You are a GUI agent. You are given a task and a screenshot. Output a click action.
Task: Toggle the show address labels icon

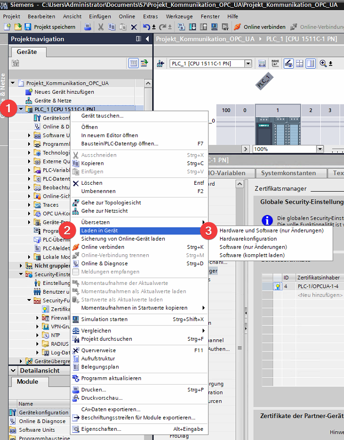tap(275, 63)
